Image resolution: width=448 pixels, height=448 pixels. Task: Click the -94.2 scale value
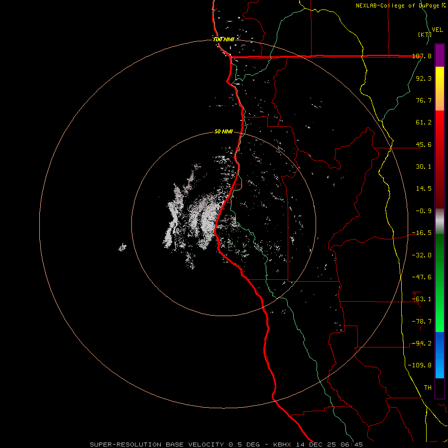coord(422,343)
